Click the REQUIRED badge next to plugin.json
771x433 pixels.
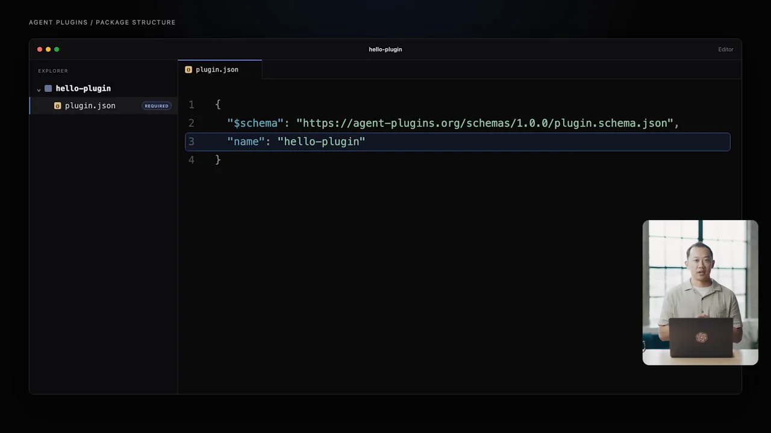click(x=157, y=106)
